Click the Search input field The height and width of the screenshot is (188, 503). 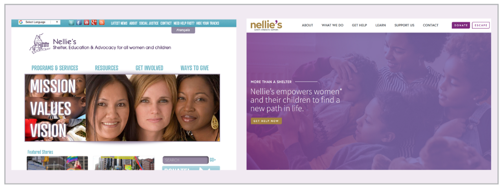(x=185, y=160)
